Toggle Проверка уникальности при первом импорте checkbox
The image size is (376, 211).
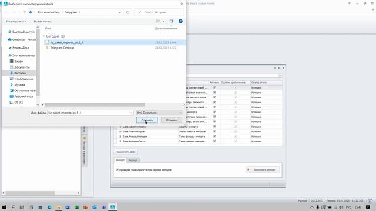[x=117, y=170]
